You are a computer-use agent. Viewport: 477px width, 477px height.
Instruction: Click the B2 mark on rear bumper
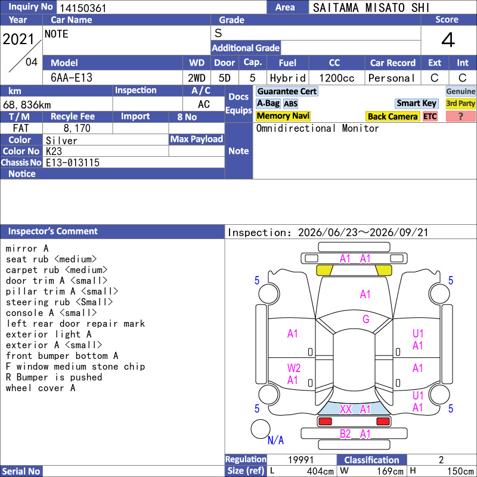pyautogui.click(x=345, y=433)
